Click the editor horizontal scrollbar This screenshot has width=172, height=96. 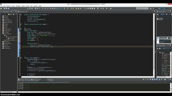(x=87, y=77)
